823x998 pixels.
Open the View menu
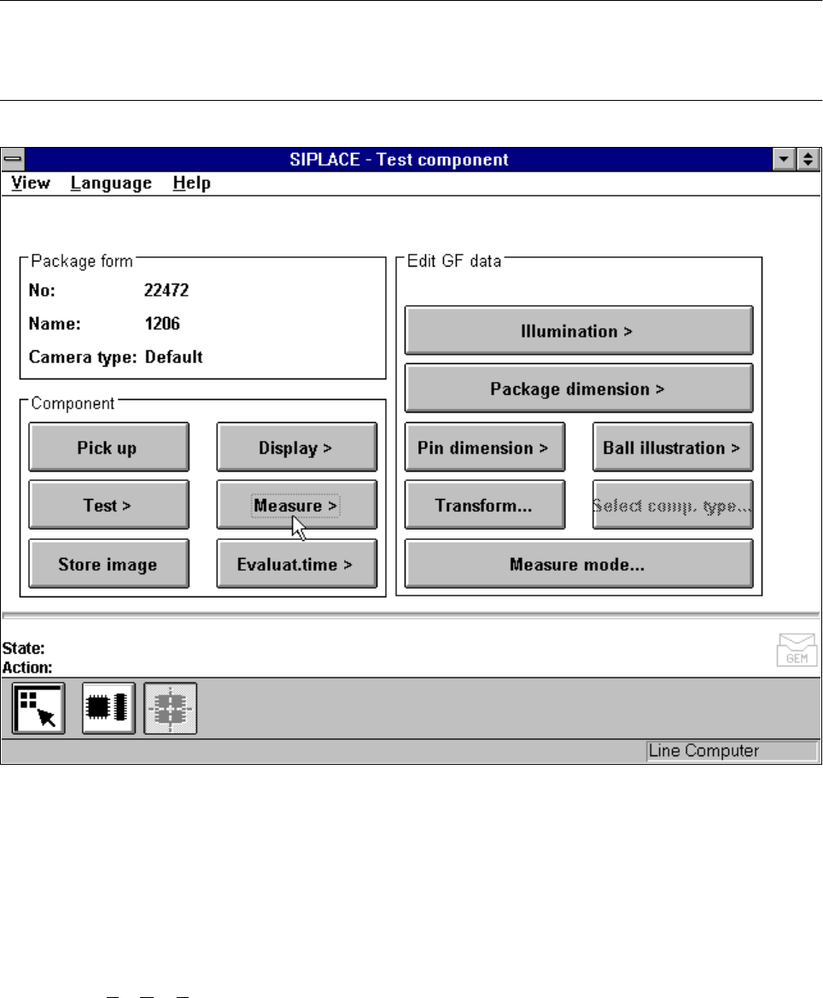[31, 184]
